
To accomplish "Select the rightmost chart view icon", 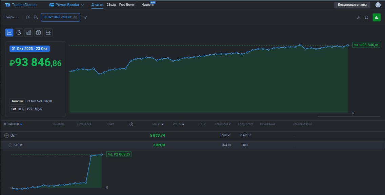I will click(x=47, y=32).
